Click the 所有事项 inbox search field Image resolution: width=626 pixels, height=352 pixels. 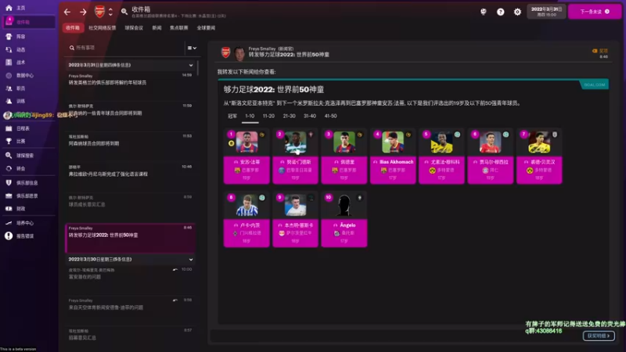pos(124,48)
